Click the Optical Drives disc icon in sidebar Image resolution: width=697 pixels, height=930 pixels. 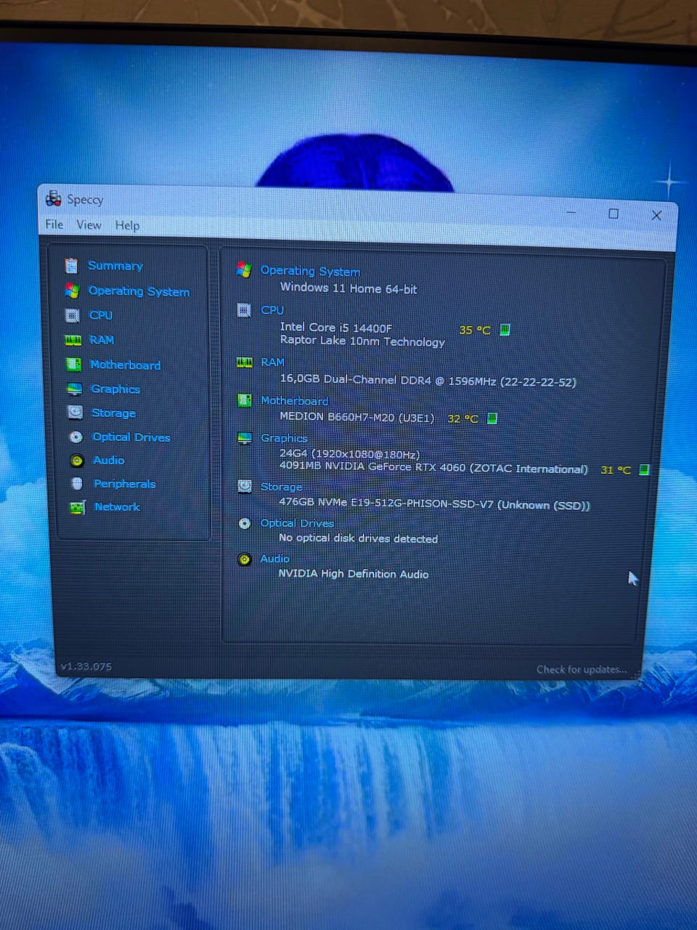pos(76,437)
